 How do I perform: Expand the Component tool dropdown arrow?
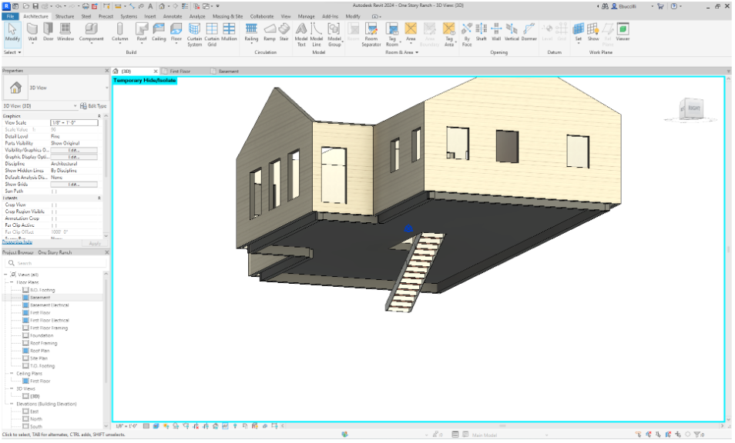92,44
